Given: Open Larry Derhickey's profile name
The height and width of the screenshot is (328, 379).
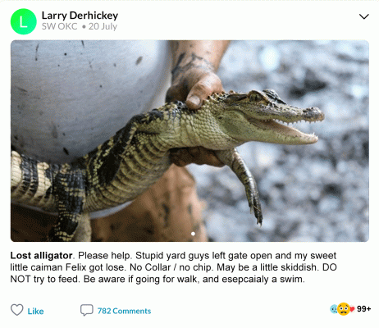Looking at the screenshot, I should [x=80, y=16].
